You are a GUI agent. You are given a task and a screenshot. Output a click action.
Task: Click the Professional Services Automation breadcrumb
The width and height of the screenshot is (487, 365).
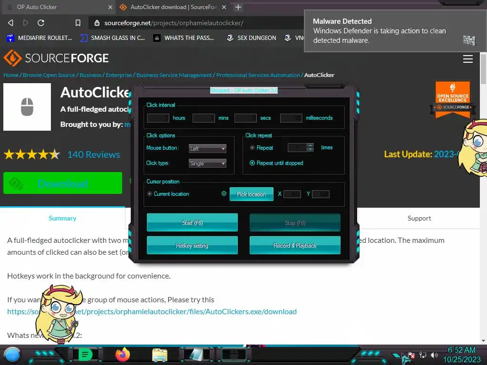tap(258, 75)
